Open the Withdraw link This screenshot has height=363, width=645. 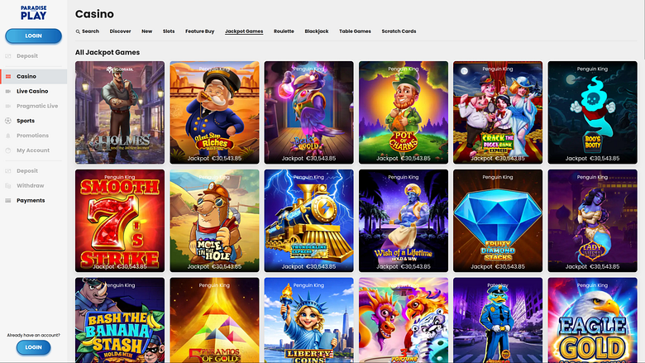(30, 186)
